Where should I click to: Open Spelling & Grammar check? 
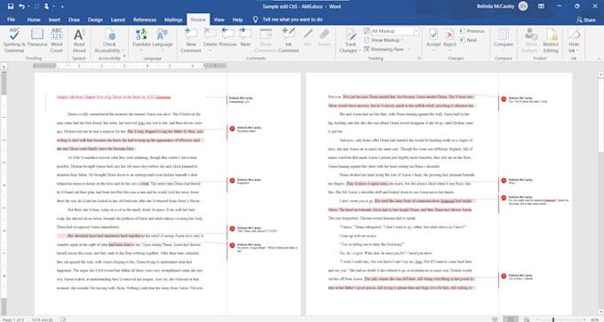14,41
